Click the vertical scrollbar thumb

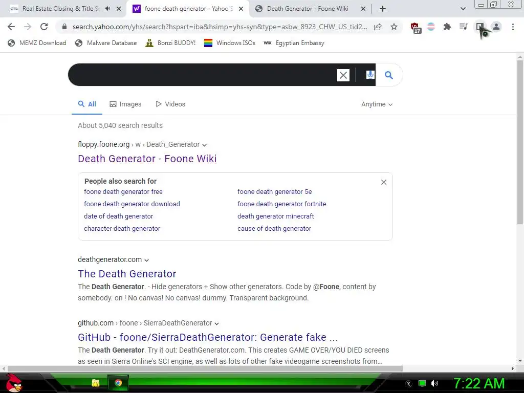520,142
